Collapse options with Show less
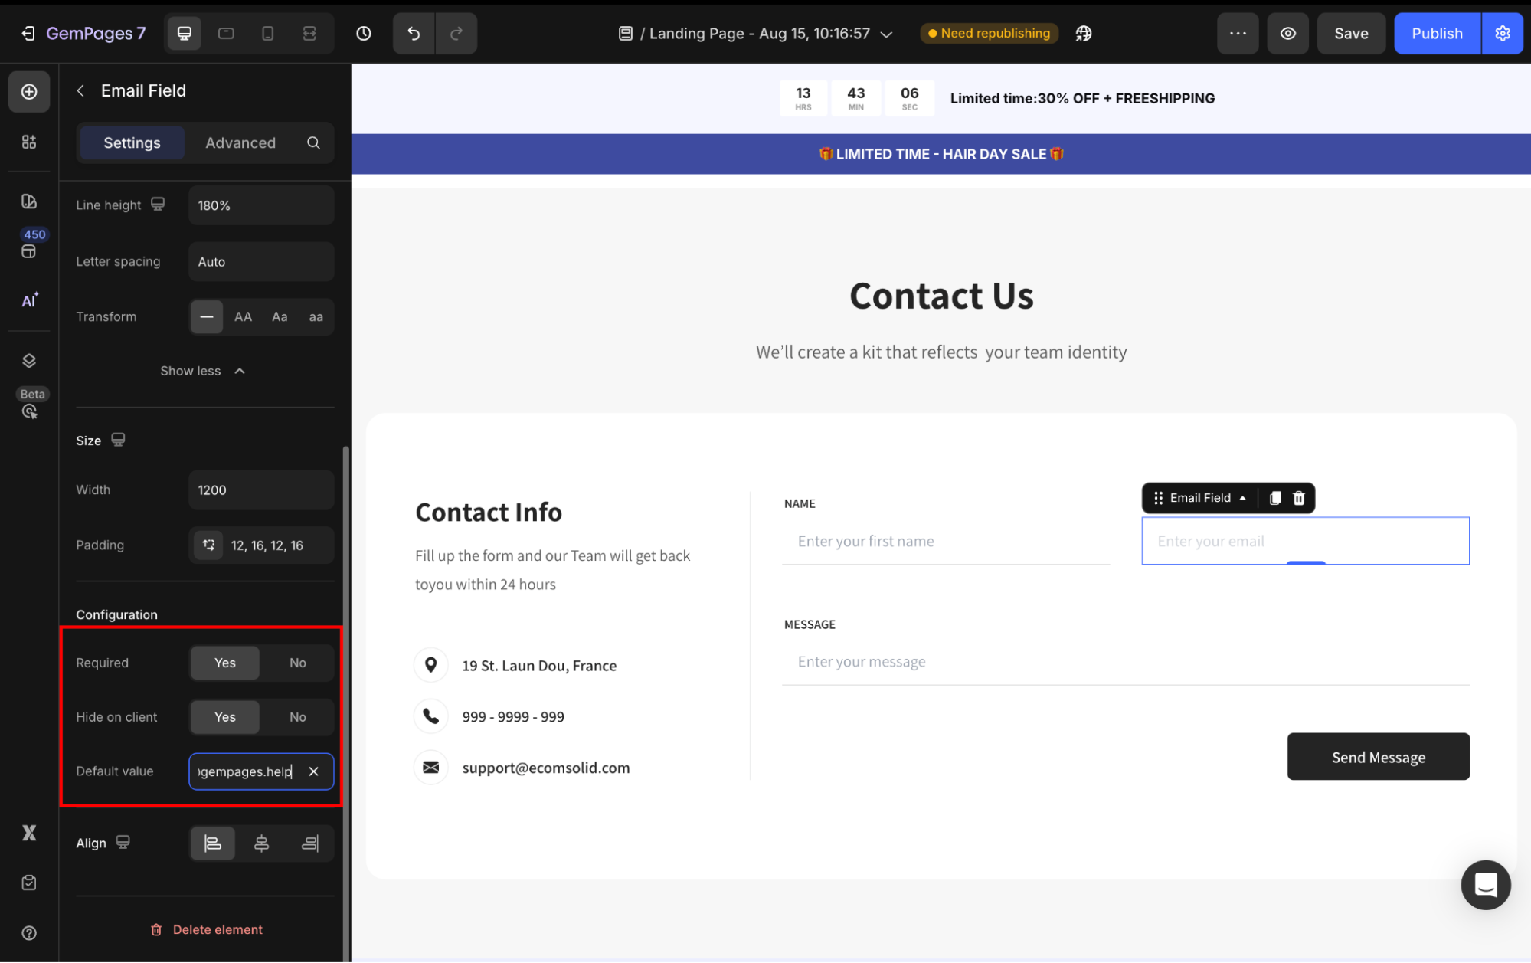Viewport: 1531px width, 963px height. pyautogui.click(x=202, y=371)
